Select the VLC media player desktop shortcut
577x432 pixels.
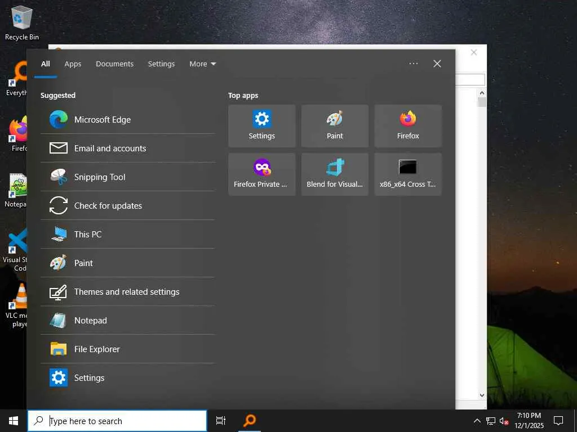pyautogui.click(x=16, y=305)
